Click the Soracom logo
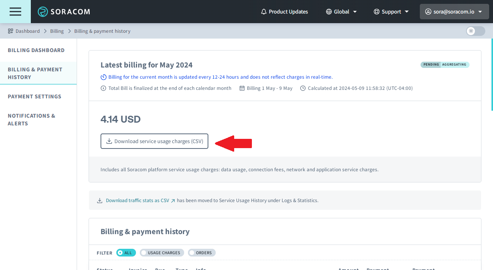Screen dimensions: 493x270 [x=64, y=12]
